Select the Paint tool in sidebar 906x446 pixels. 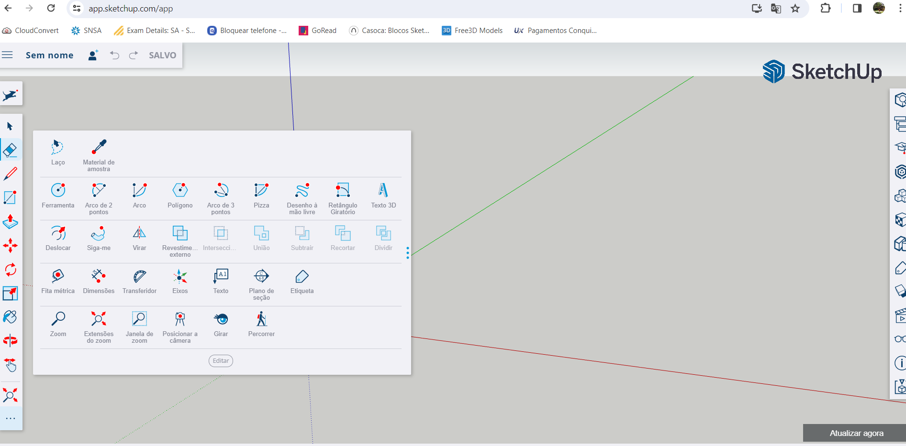10,317
